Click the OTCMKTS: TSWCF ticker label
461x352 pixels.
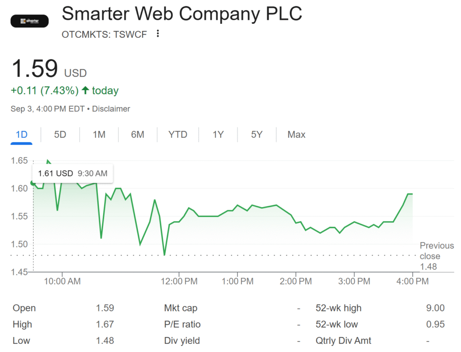coord(104,34)
